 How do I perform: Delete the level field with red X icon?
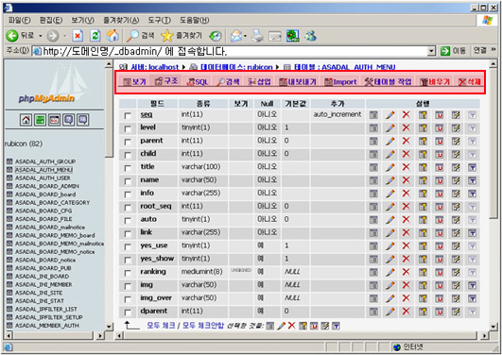point(407,127)
